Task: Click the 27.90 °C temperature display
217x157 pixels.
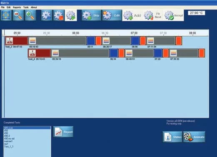Action: click(x=196, y=13)
